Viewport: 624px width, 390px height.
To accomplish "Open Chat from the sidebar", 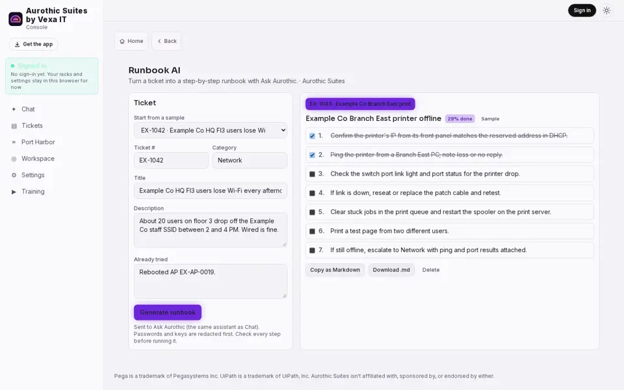I will pos(52,109).
